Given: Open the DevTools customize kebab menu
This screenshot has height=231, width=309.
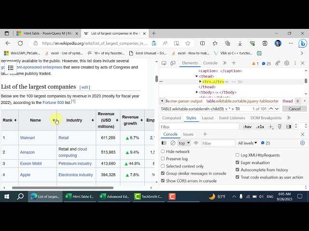Looking at the screenshot, I should (x=295, y=63).
